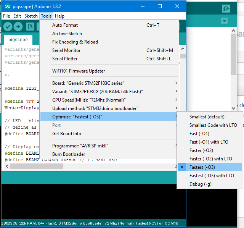
Task: Open the Optimize submenu entry
Action: pos(109,117)
